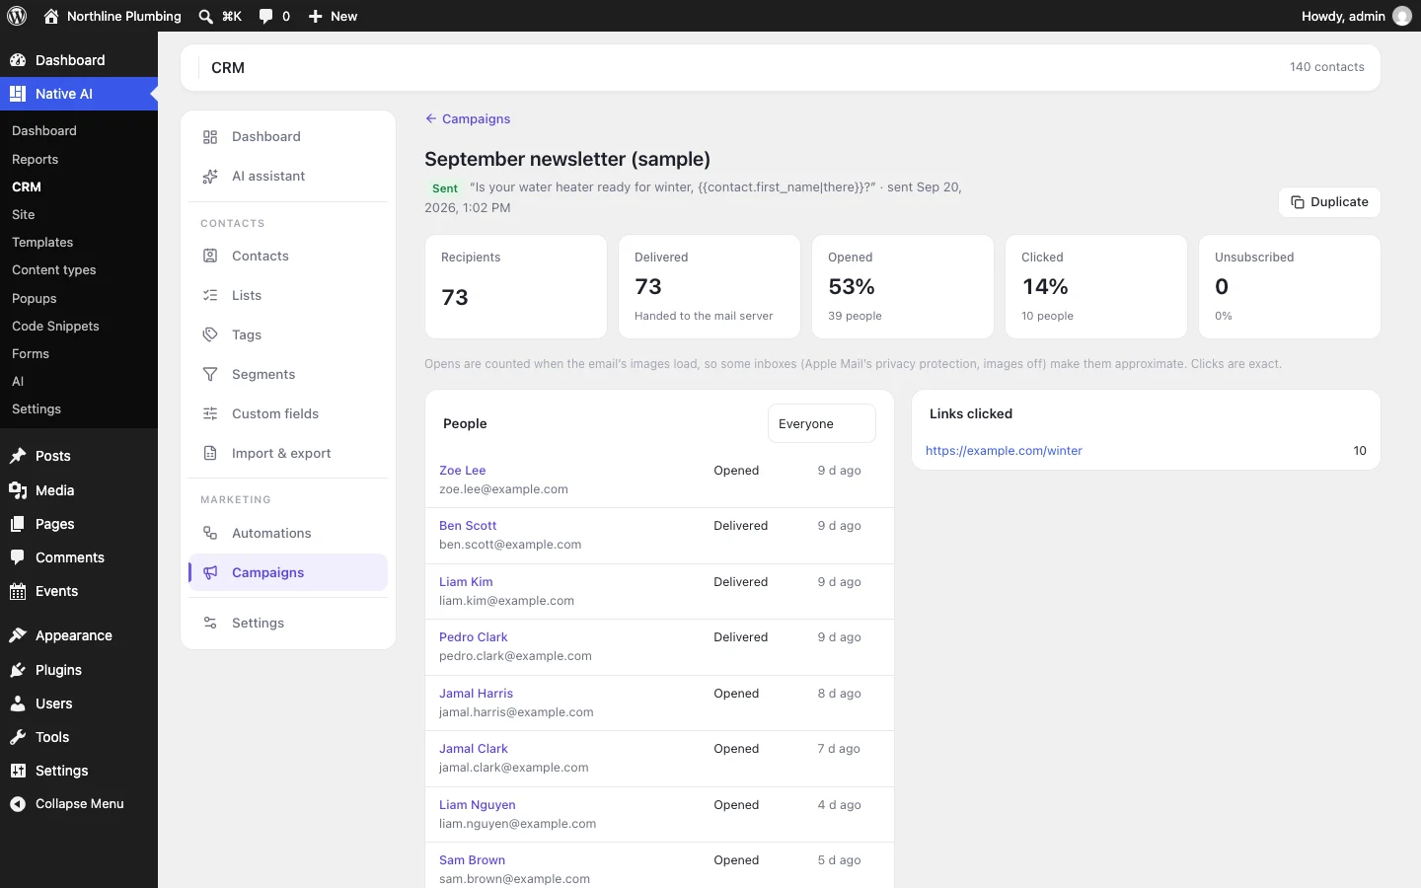Open the Northline Plumbing site home icon
Viewport: 1421px width, 888px height.
[x=51, y=16]
